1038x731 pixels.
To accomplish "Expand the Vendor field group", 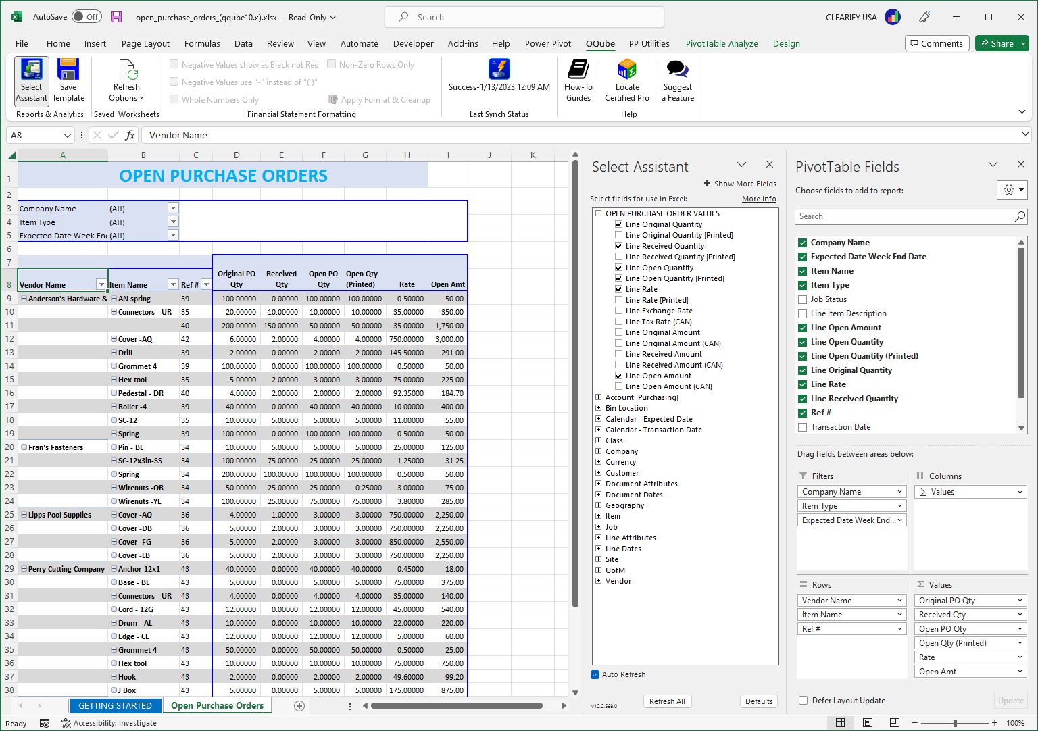I will click(x=598, y=580).
